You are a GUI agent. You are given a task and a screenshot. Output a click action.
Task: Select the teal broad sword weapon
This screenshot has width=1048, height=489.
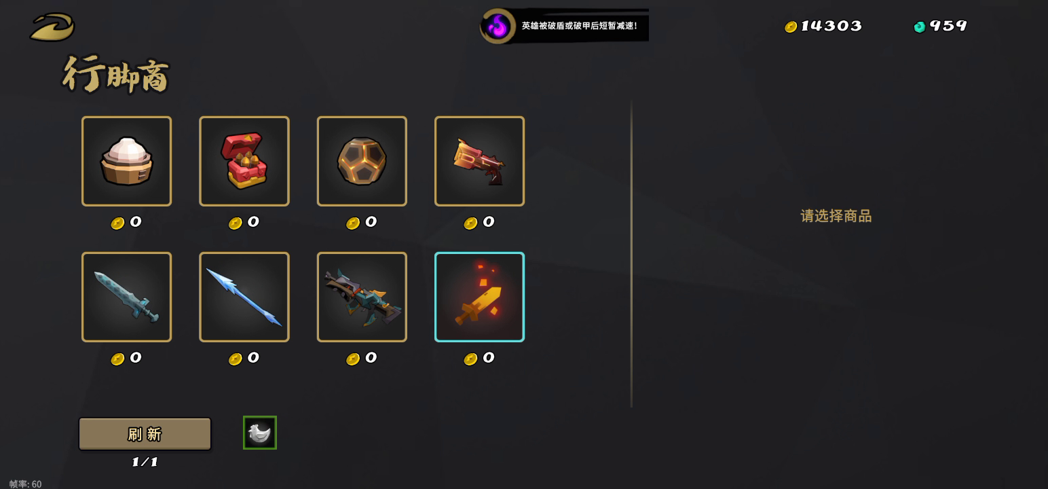tap(126, 297)
